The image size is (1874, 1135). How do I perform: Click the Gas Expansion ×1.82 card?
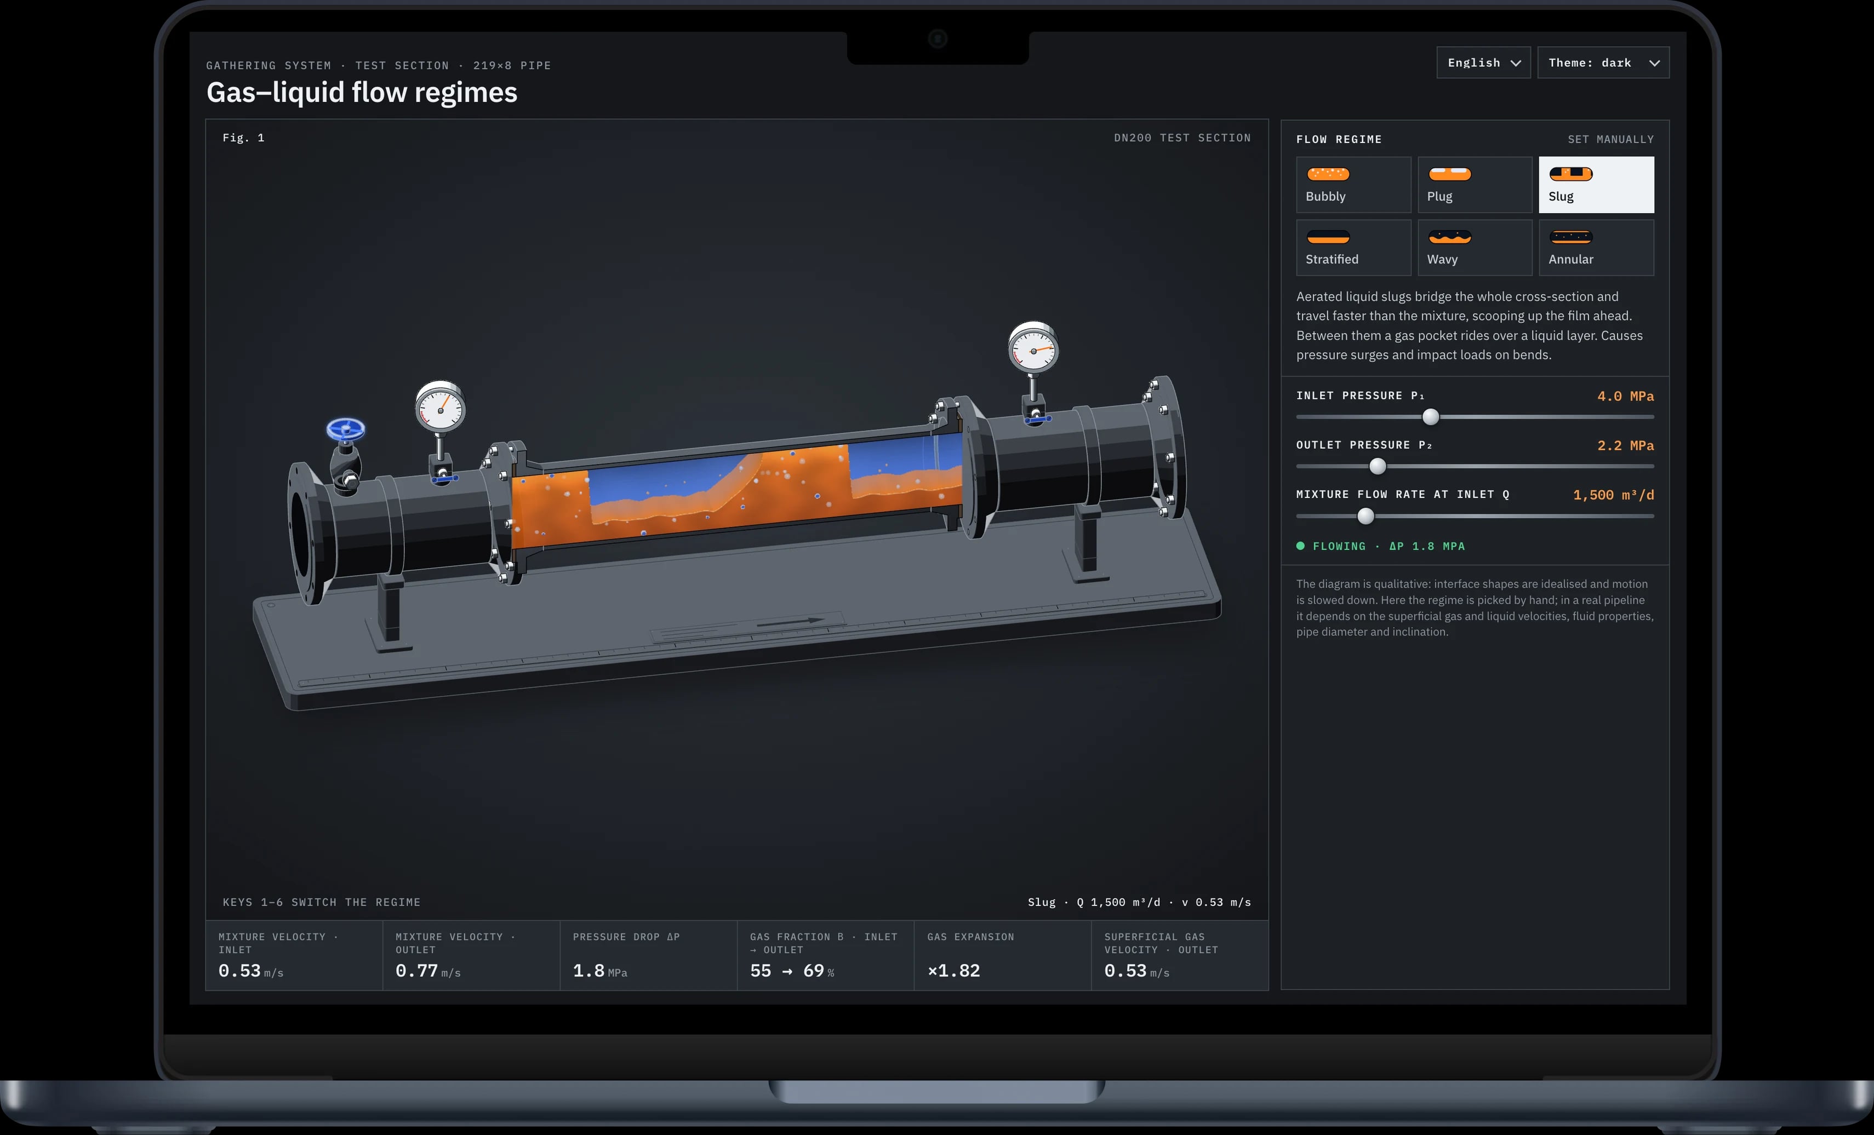1003,955
